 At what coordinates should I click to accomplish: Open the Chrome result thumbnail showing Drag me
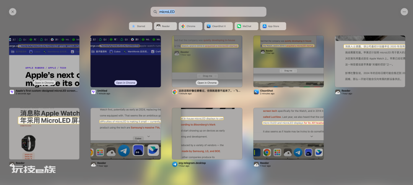(207, 61)
